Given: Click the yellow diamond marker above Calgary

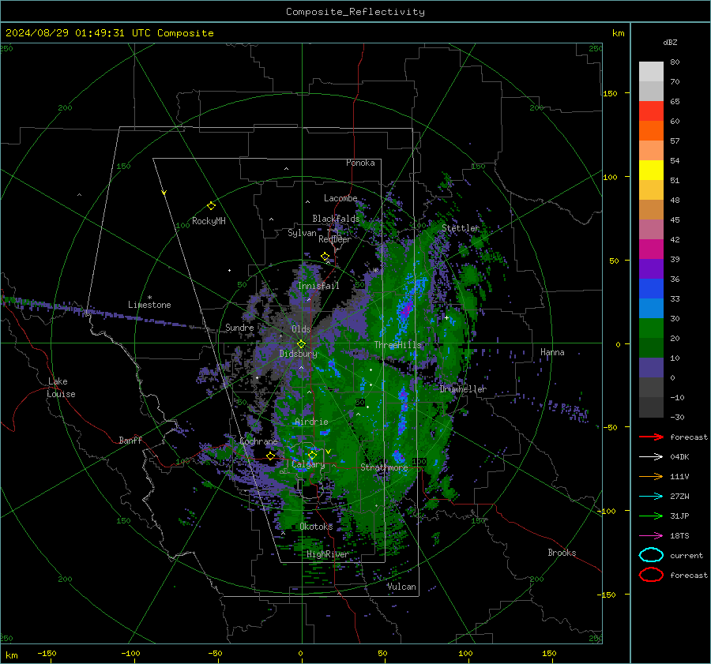Looking at the screenshot, I should pos(312,455).
